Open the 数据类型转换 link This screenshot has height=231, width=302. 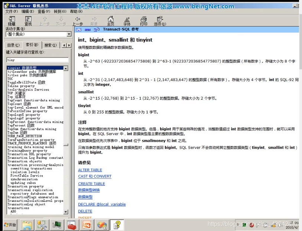click(x=89, y=190)
